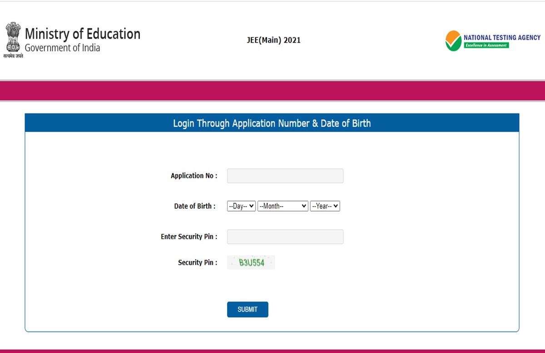Open the Day dropdown for date of birth
Viewport: 545px width, 353px height.
[x=241, y=206]
